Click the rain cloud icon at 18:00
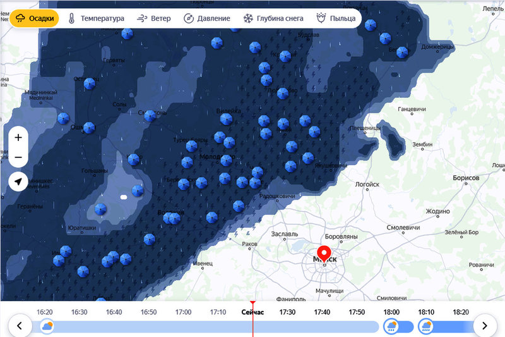This screenshot has width=505, height=337. [x=391, y=326]
